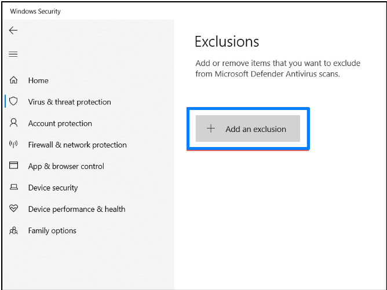Go to the Home section label
Image resolution: width=387 pixels, height=290 pixels.
pos(38,80)
